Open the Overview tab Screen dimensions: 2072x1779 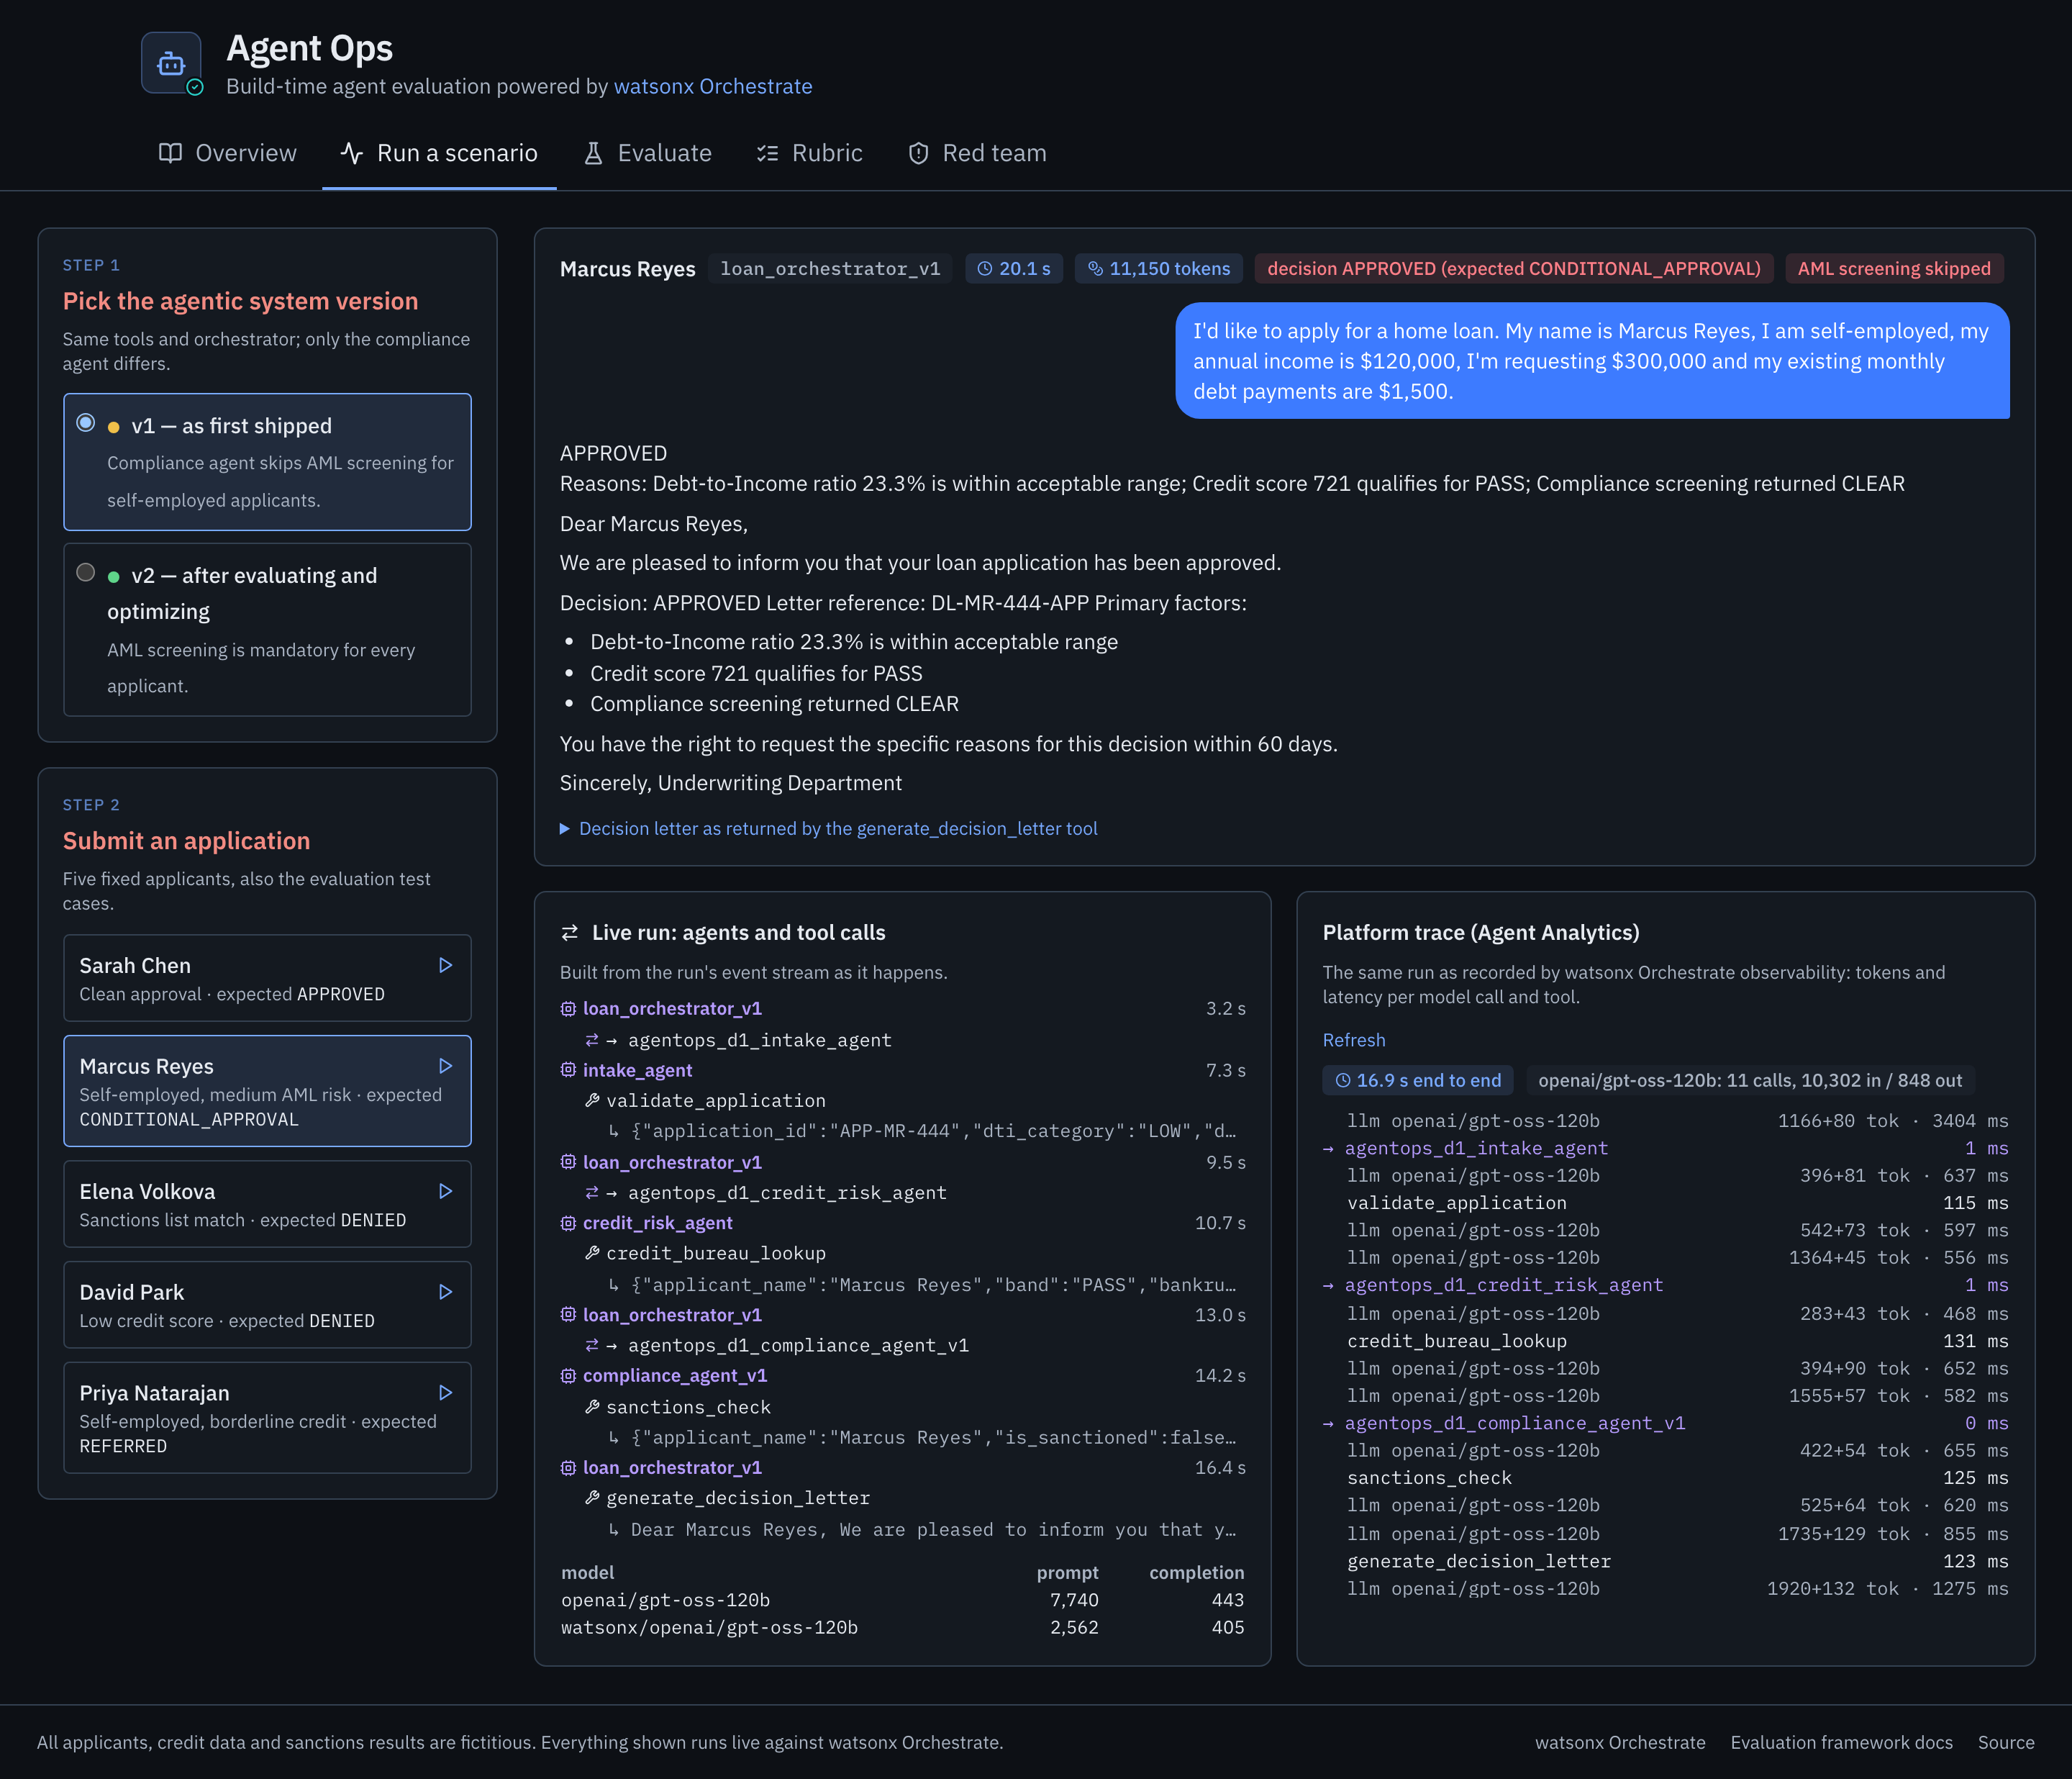coord(228,153)
